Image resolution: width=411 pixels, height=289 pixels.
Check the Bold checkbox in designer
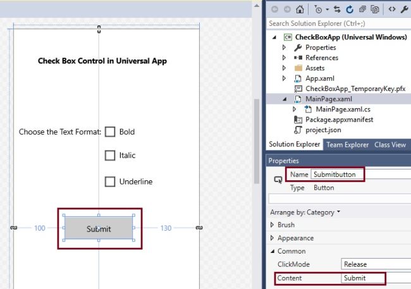(x=110, y=132)
